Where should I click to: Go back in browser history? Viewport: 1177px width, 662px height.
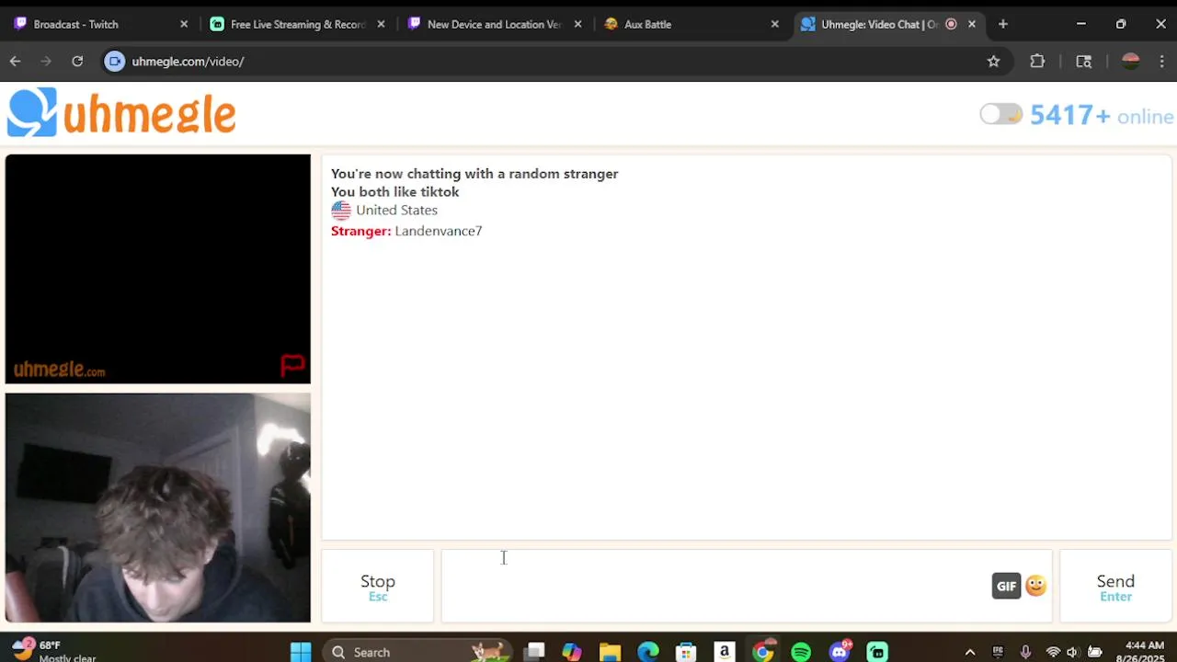coord(16,62)
